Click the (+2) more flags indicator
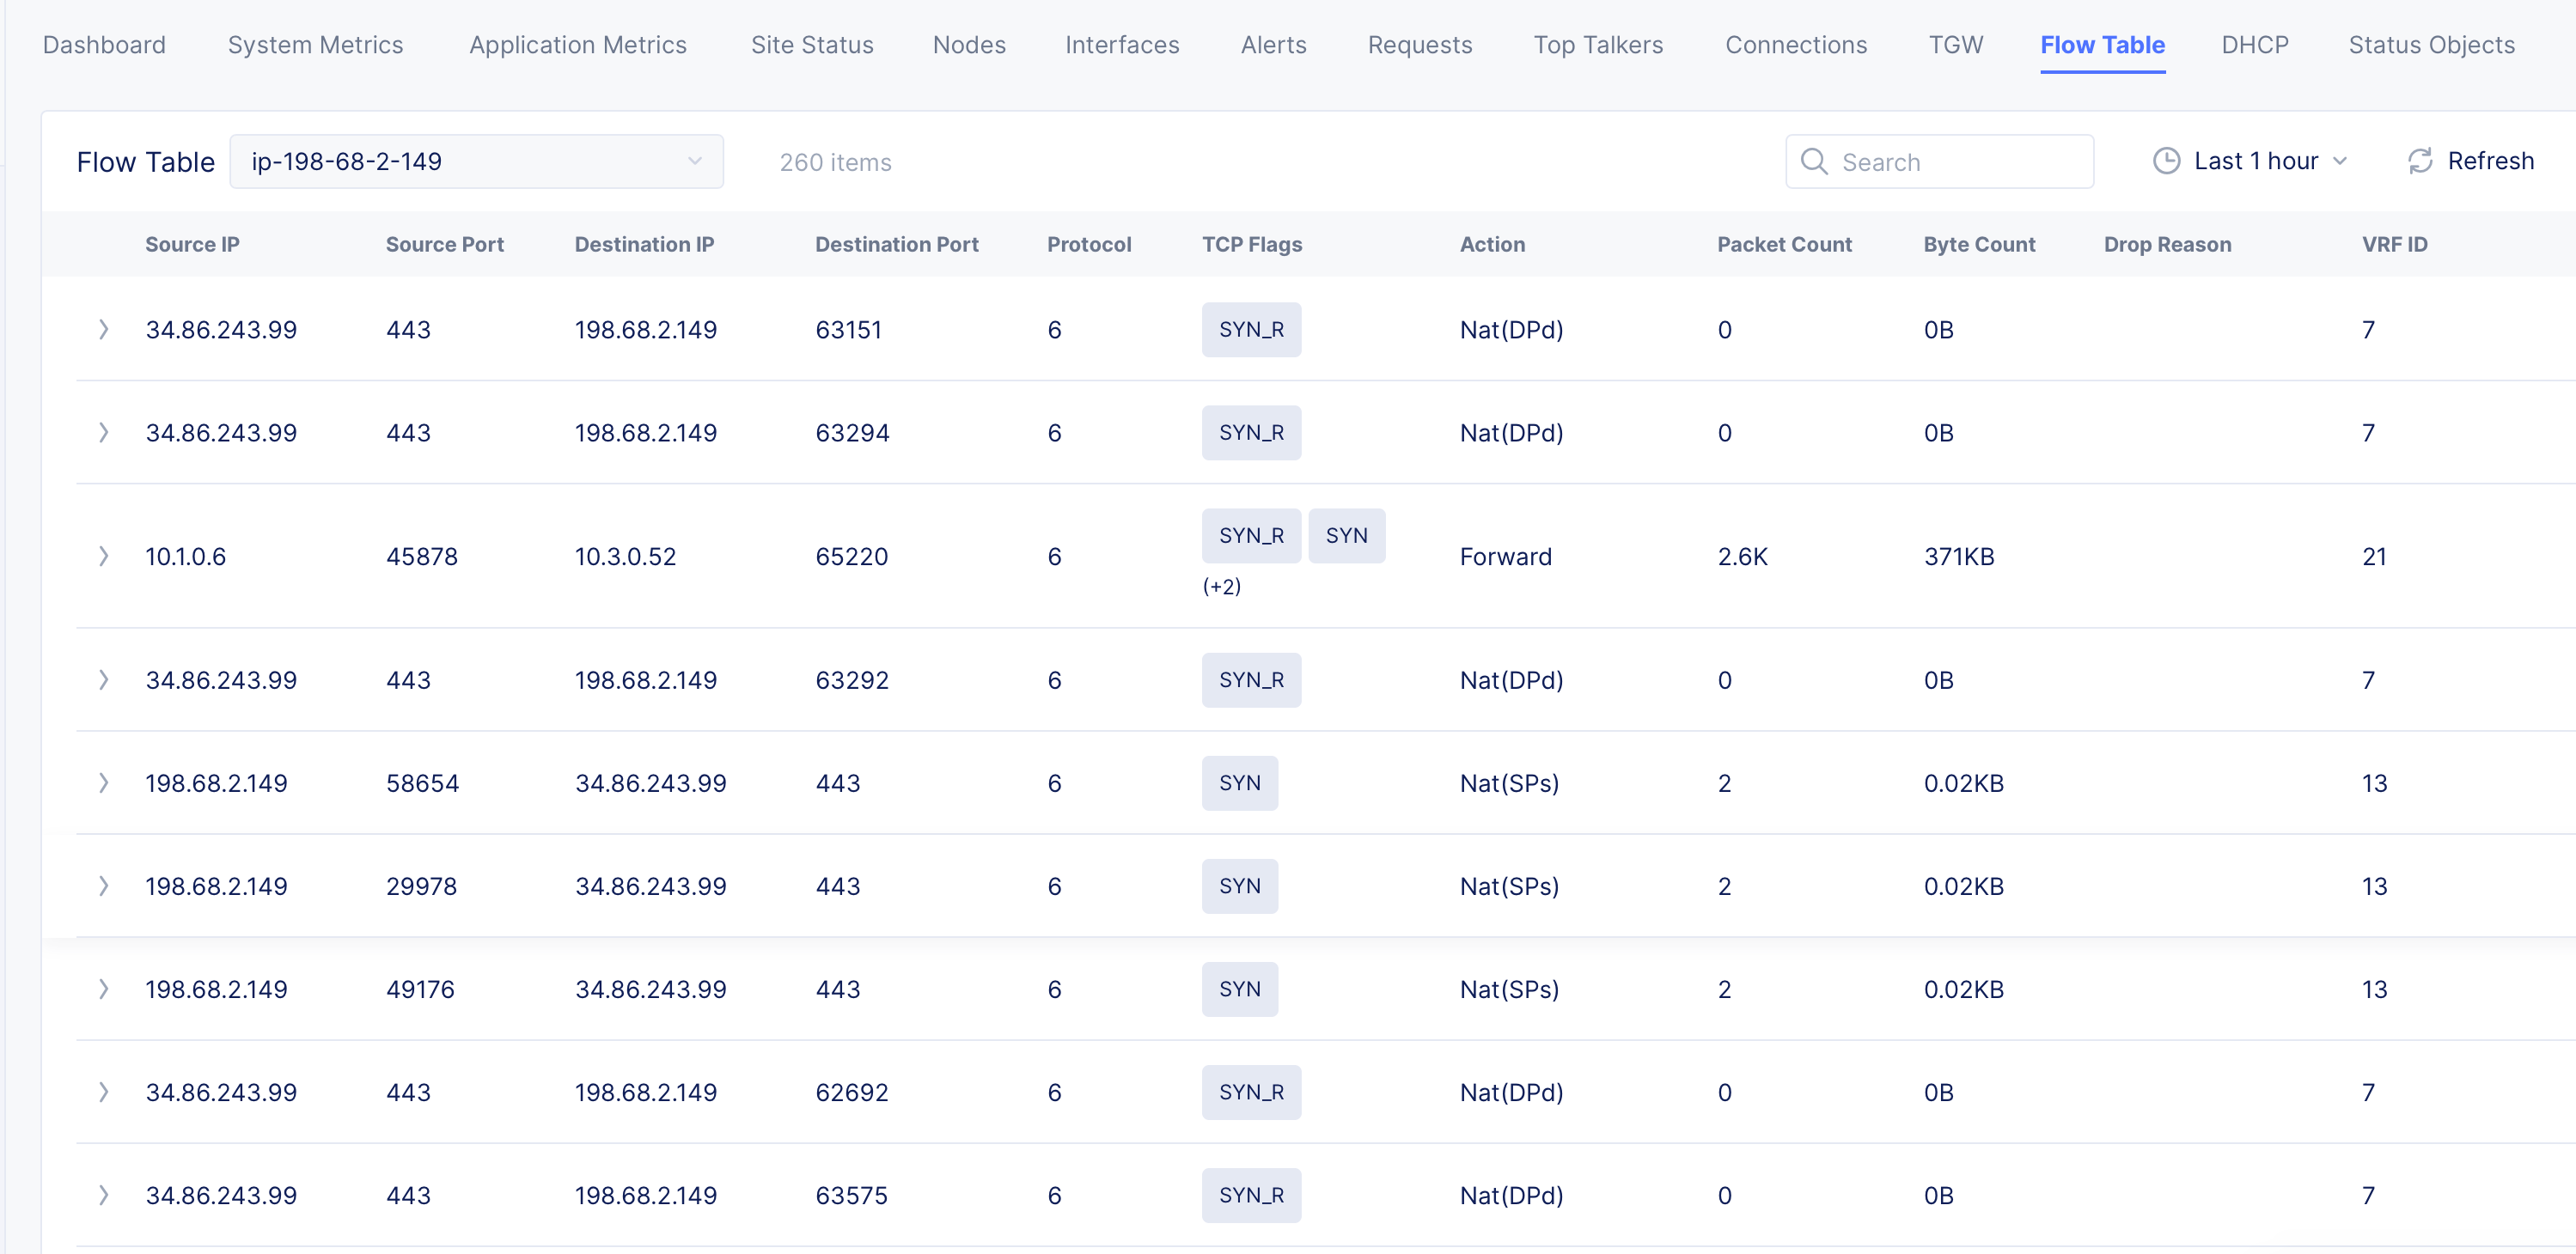Image resolution: width=2576 pixels, height=1254 pixels. (x=1221, y=587)
